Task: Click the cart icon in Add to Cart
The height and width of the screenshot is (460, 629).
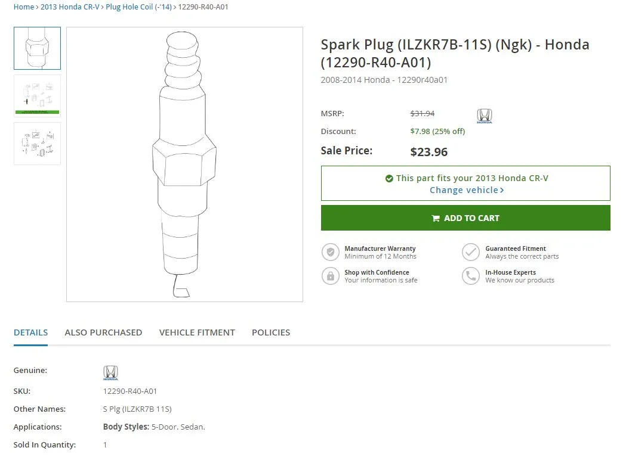Action: [x=436, y=218]
